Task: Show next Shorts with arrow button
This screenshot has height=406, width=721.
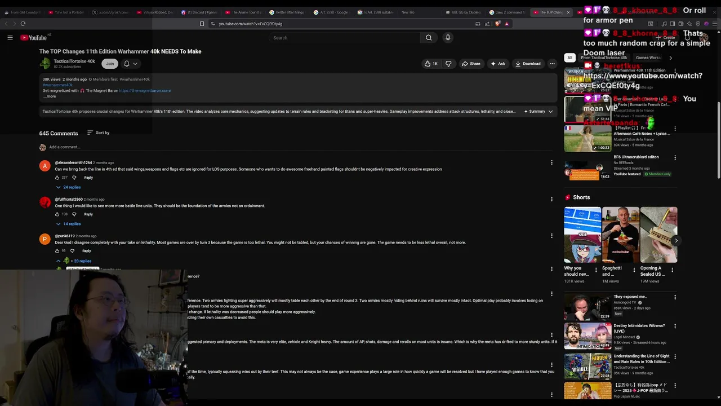Action: click(676, 240)
